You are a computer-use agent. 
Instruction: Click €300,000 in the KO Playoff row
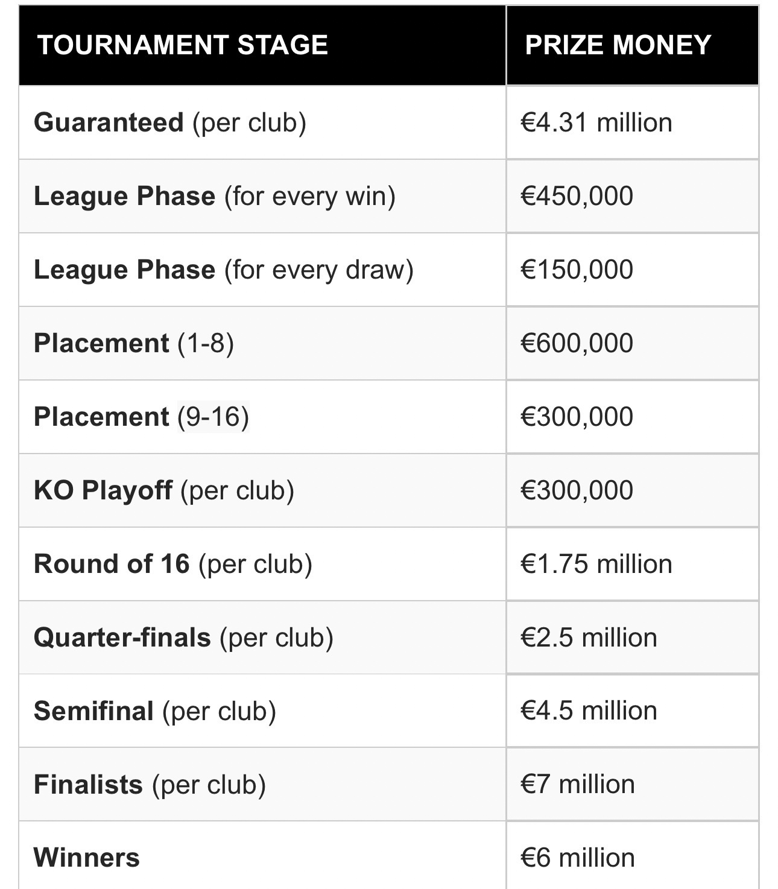577,490
